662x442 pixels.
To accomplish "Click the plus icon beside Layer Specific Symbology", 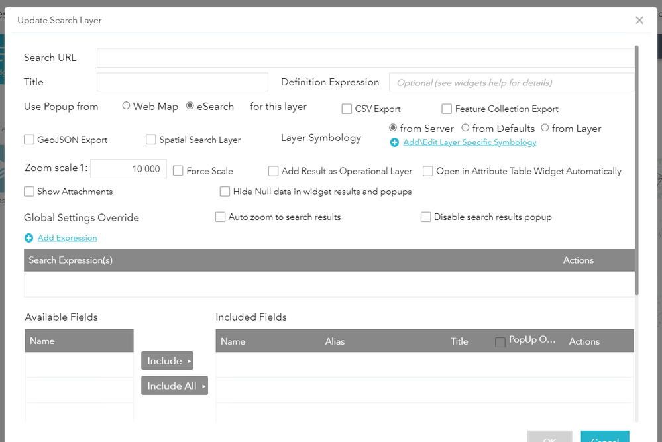I will [394, 142].
